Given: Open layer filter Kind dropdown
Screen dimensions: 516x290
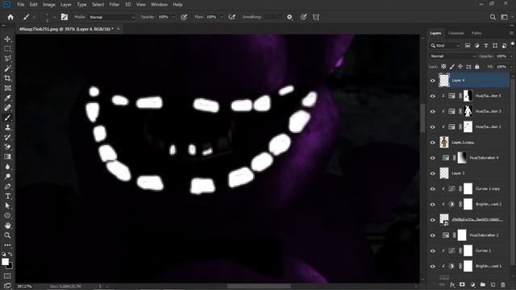Looking at the screenshot, I should [445, 46].
